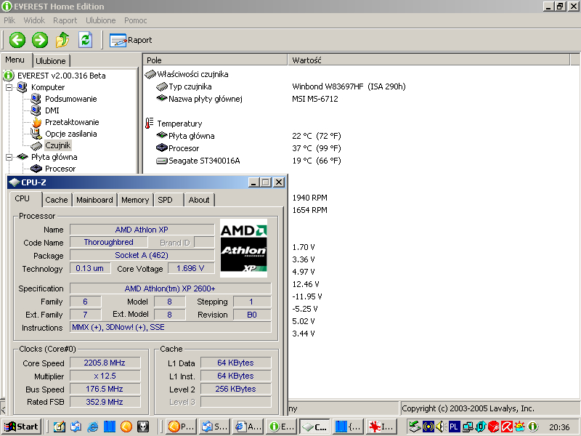Switch to Cache tab in CPU-Z
581x436 pixels.
click(x=57, y=200)
